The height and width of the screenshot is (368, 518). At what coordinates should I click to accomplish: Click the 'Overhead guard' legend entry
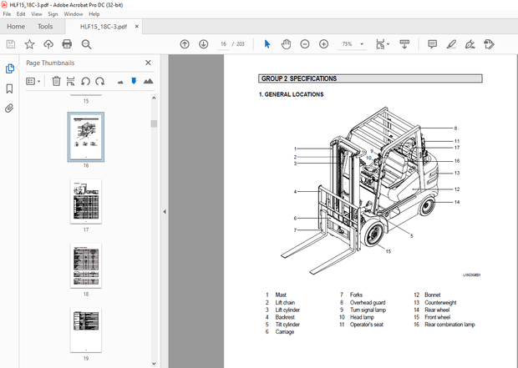tap(368, 303)
